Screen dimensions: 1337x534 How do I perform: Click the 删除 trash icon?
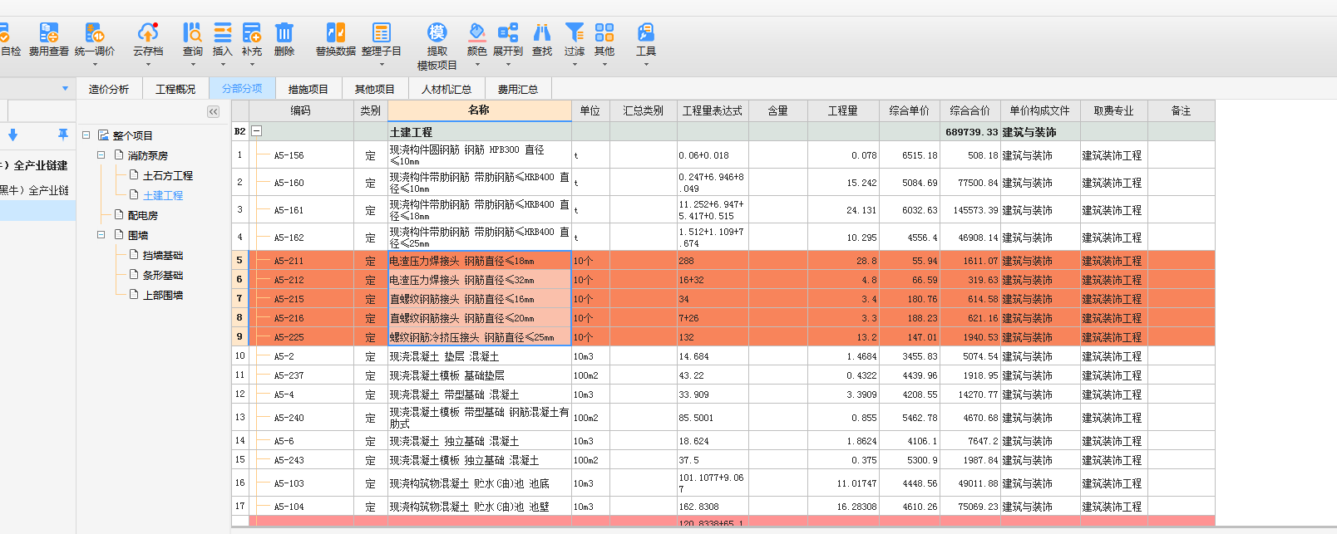(284, 33)
